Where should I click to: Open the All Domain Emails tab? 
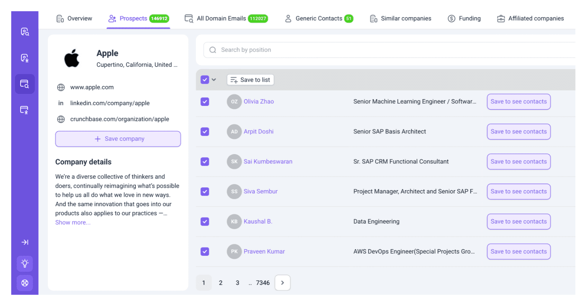point(226,19)
